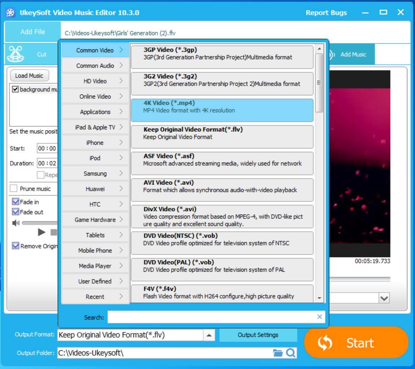Switch to the Add Music tab
Screen dimensions: 415x369
[x=352, y=54]
